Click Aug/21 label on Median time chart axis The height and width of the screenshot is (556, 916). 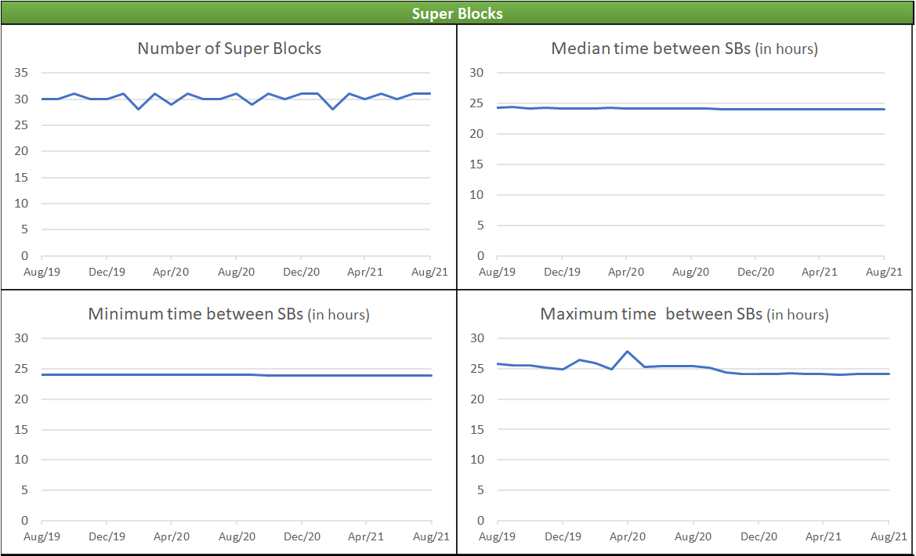click(x=884, y=272)
